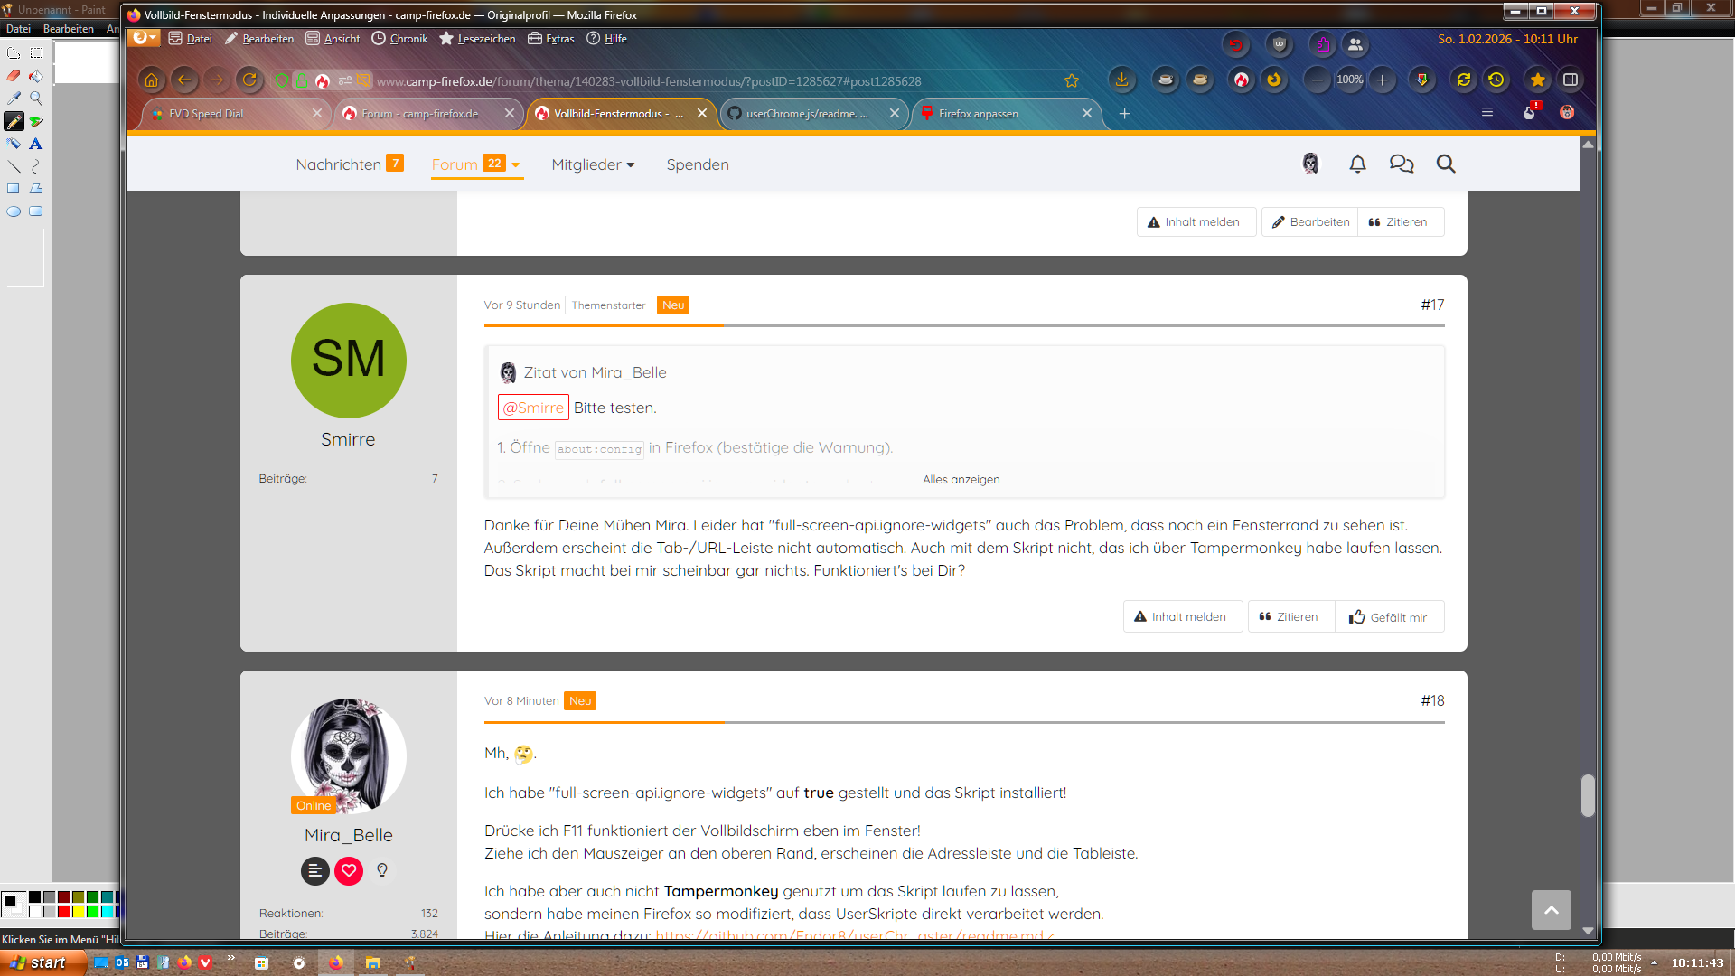Click scroll-to-top arrow button
This screenshot has height=976, width=1735.
click(x=1551, y=910)
